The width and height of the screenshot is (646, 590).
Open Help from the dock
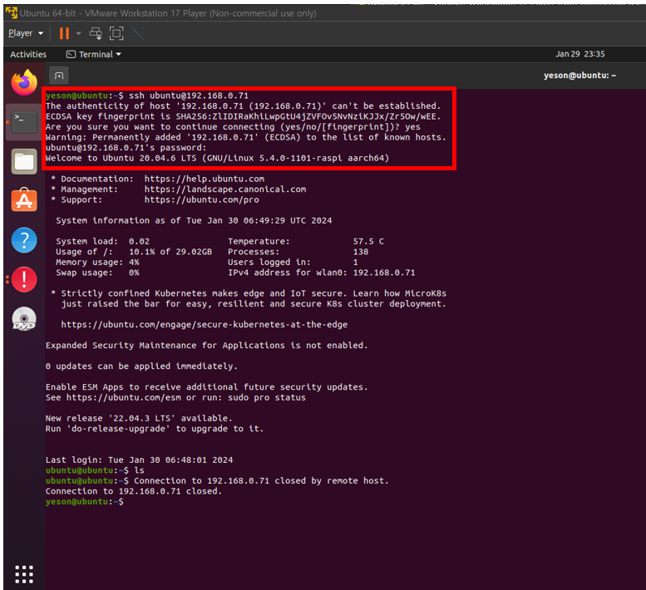click(x=24, y=240)
